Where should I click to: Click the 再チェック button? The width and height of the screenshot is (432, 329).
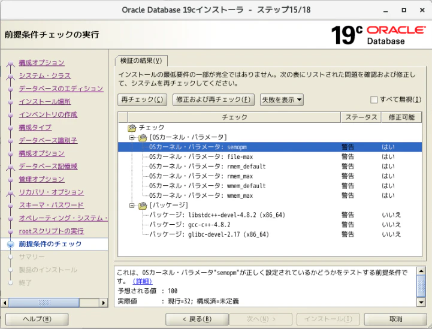(x=142, y=99)
